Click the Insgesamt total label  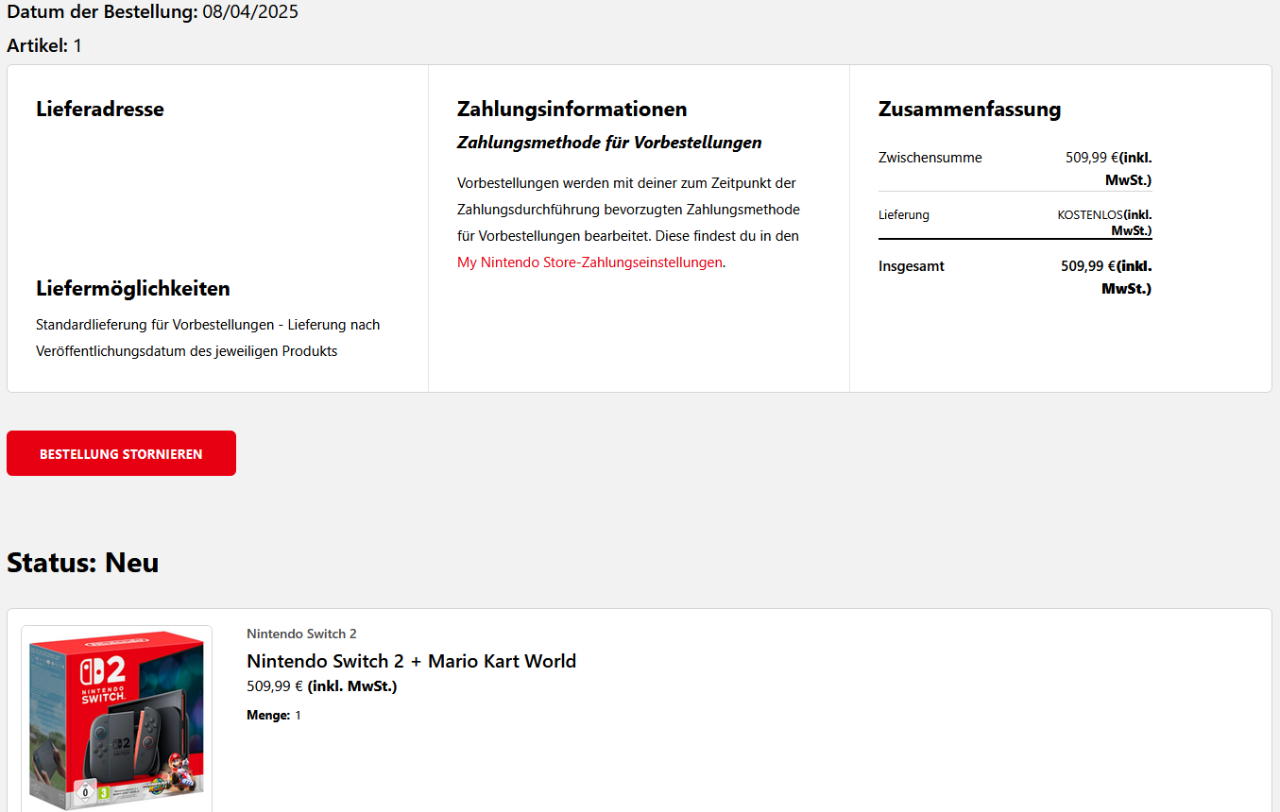912,266
